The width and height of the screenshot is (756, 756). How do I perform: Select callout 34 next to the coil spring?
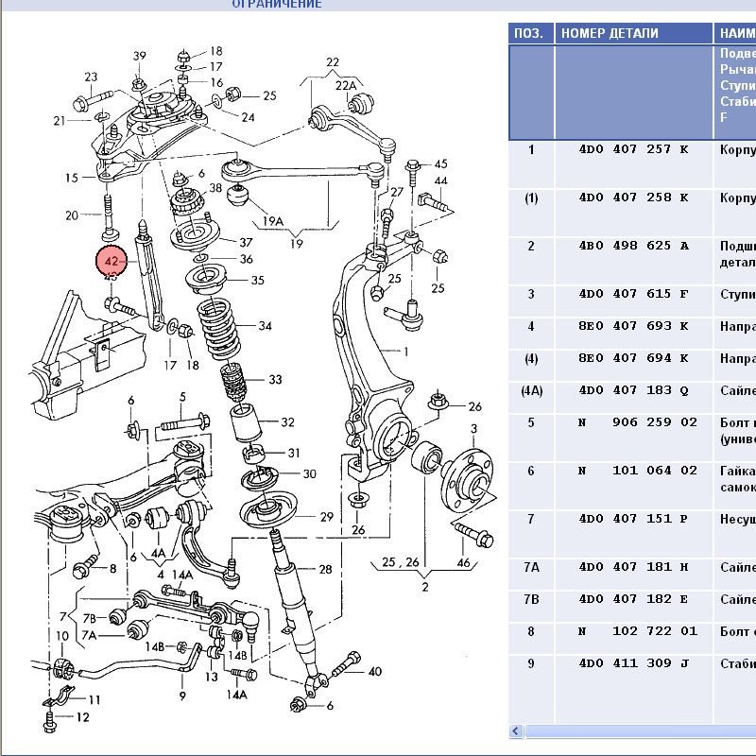(265, 327)
